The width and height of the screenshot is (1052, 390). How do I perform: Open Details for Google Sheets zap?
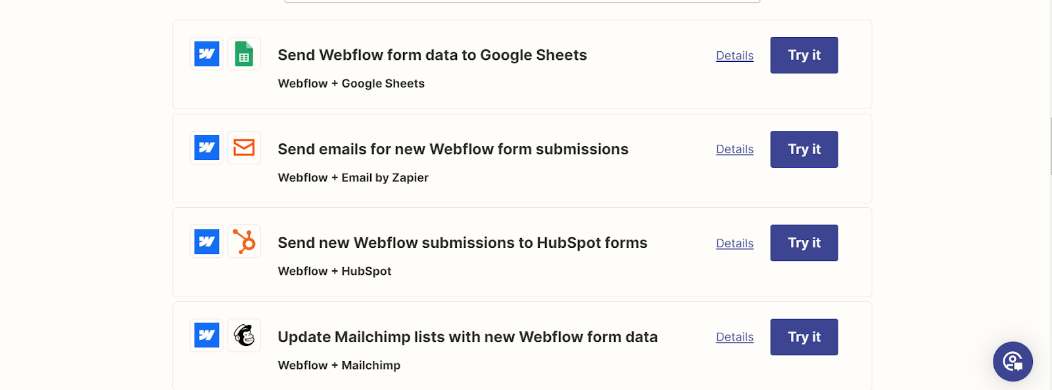[x=734, y=56]
